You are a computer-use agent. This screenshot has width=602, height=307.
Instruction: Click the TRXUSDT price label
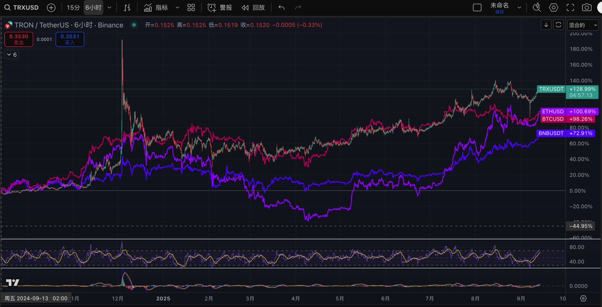click(x=551, y=89)
